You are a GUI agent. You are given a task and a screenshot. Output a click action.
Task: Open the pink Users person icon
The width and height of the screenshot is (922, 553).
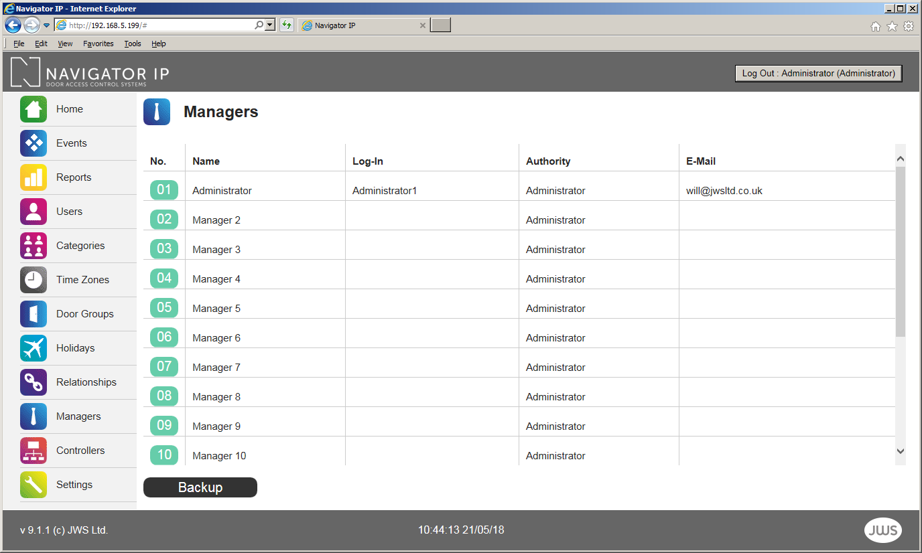[34, 212]
